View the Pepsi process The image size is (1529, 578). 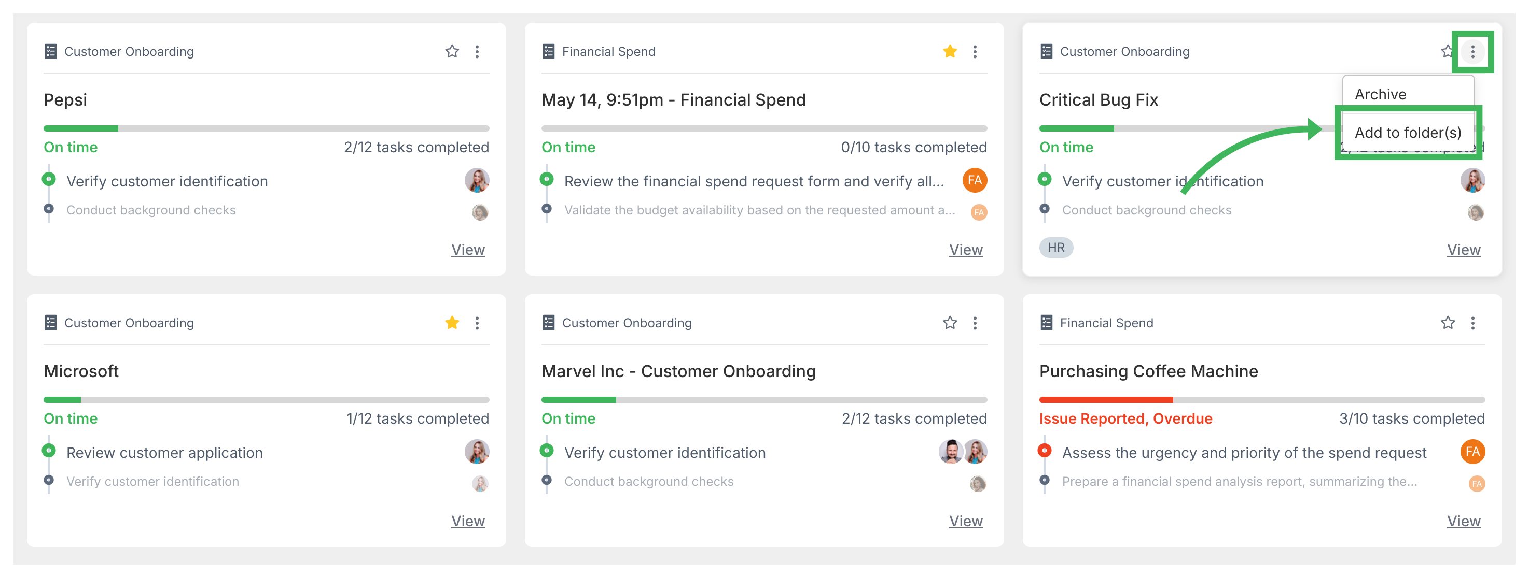(x=468, y=250)
